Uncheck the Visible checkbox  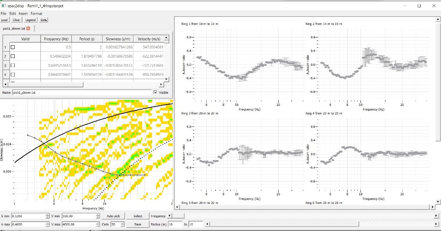click(155, 92)
